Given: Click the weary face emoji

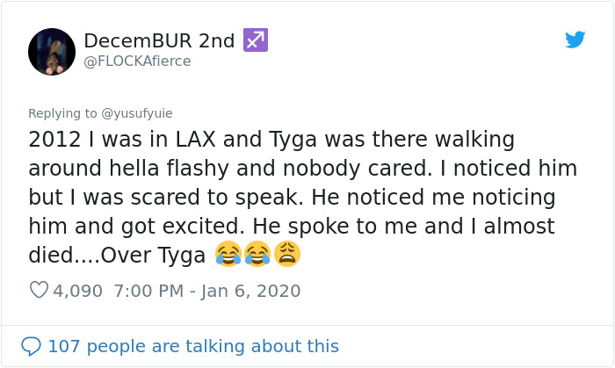Looking at the screenshot, I should click(286, 255).
